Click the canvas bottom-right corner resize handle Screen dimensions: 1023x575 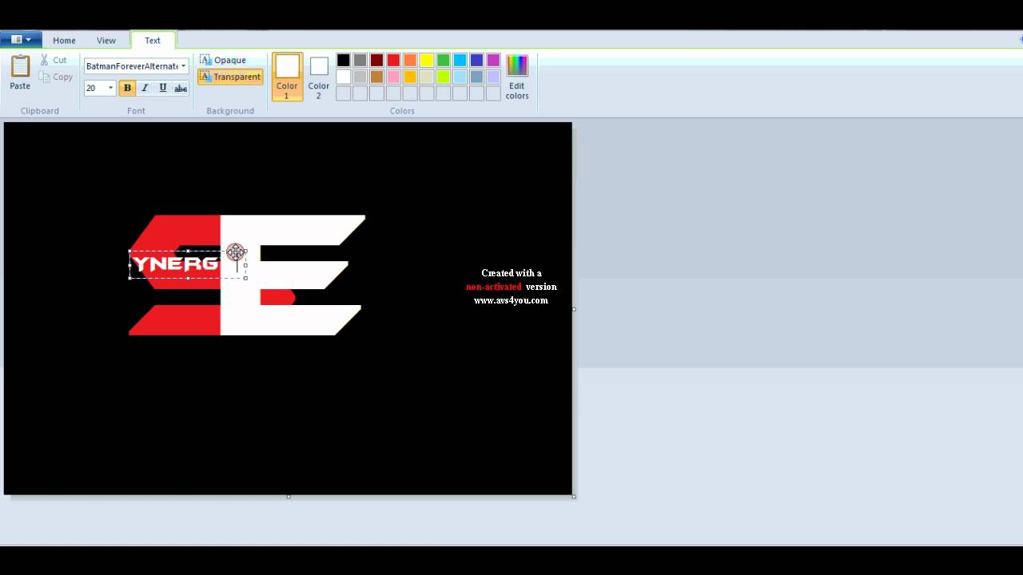[574, 496]
